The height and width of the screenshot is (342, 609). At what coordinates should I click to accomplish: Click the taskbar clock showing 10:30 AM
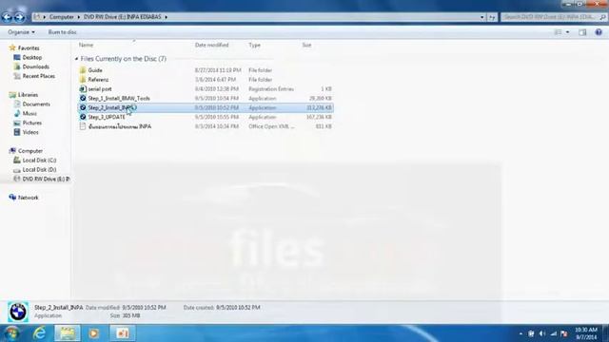point(586,333)
